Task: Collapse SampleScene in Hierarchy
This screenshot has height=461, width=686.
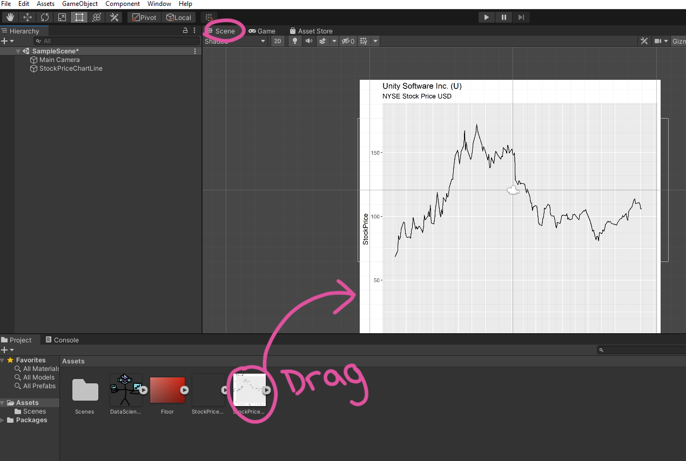Action: point(18,51)
